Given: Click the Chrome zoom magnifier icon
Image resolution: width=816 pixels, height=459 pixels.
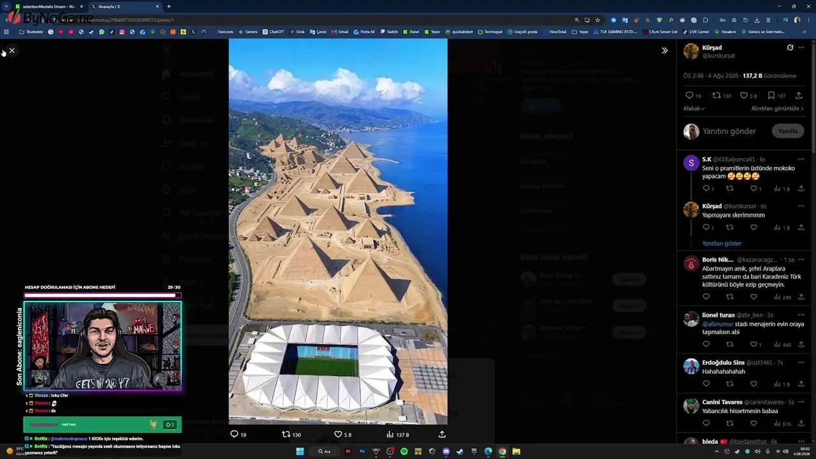Looking at the screenshot, I should 577,20.
